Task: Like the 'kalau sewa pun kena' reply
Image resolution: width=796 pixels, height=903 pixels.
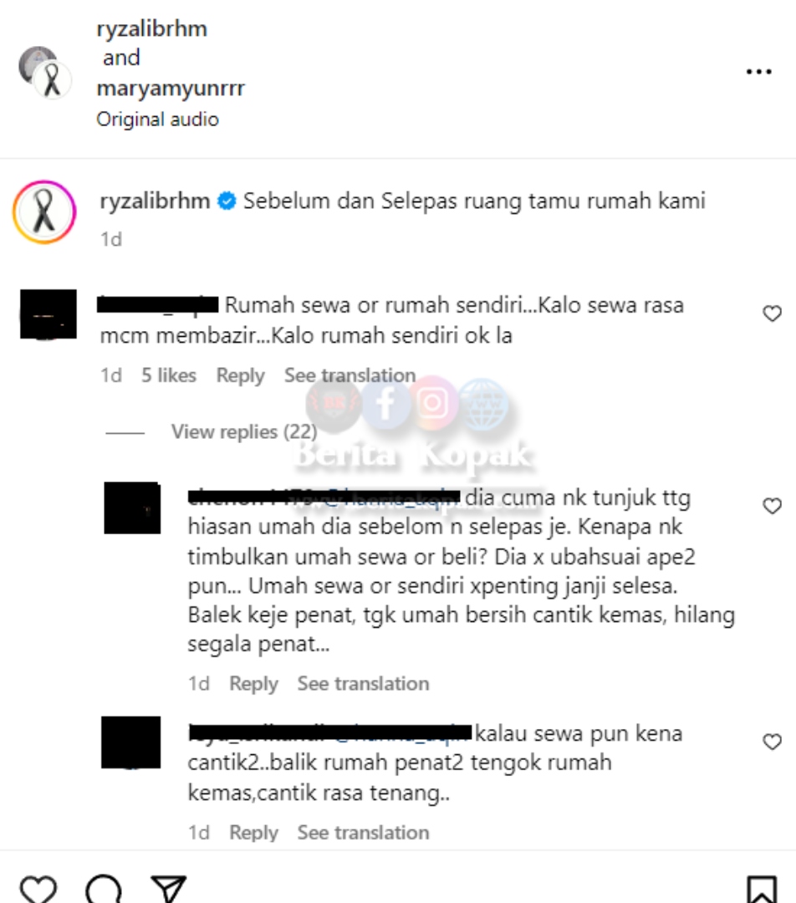Action: [x=772, y=741]
